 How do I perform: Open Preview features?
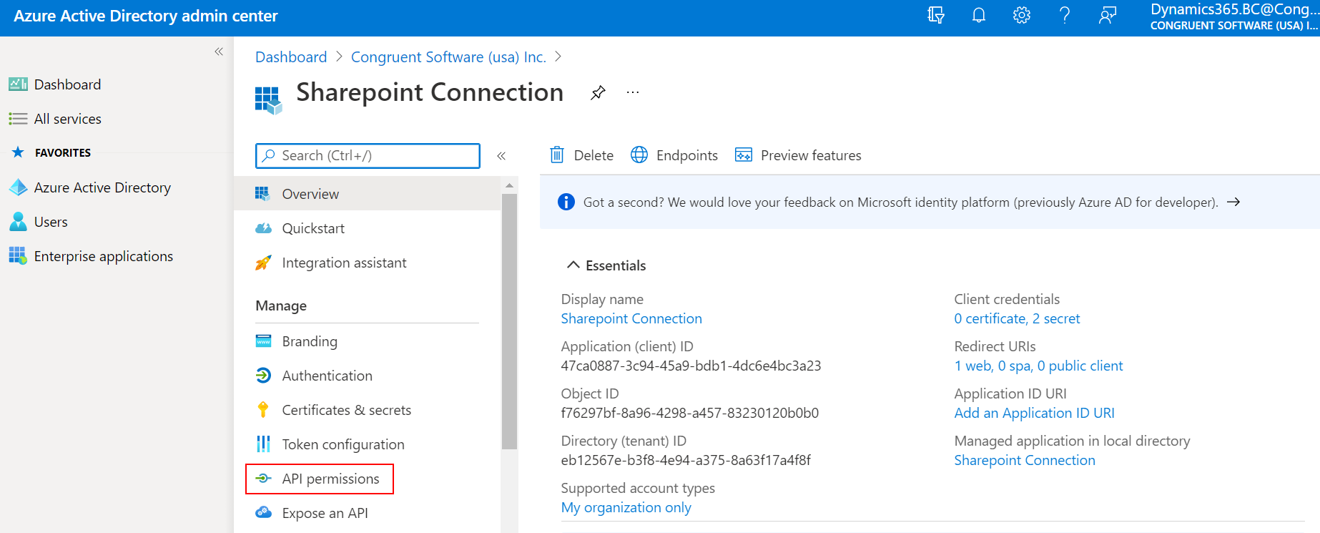tap(798, 155)
